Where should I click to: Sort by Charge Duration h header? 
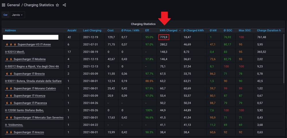(269, 30)
